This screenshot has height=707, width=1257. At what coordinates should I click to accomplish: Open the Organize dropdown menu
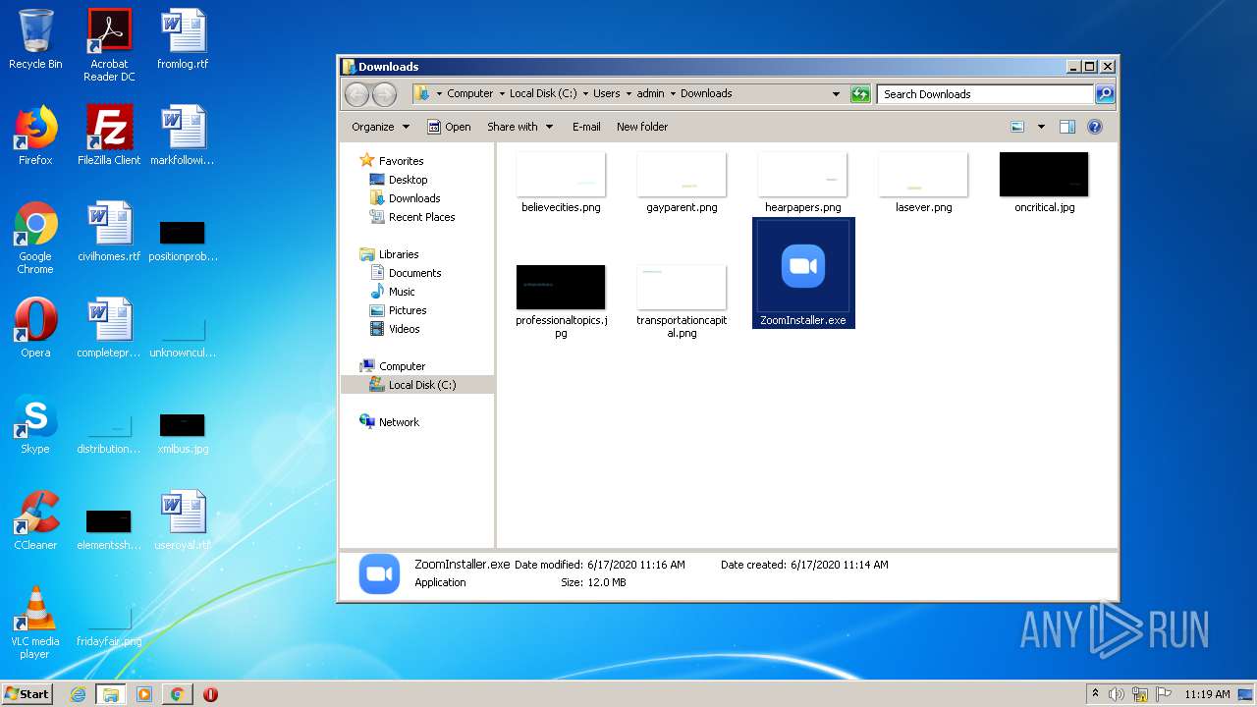(x=380, y=127)
